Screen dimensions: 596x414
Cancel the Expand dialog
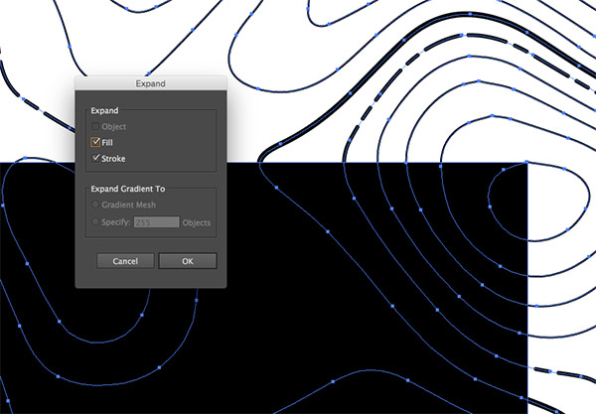tap(125, 261)
